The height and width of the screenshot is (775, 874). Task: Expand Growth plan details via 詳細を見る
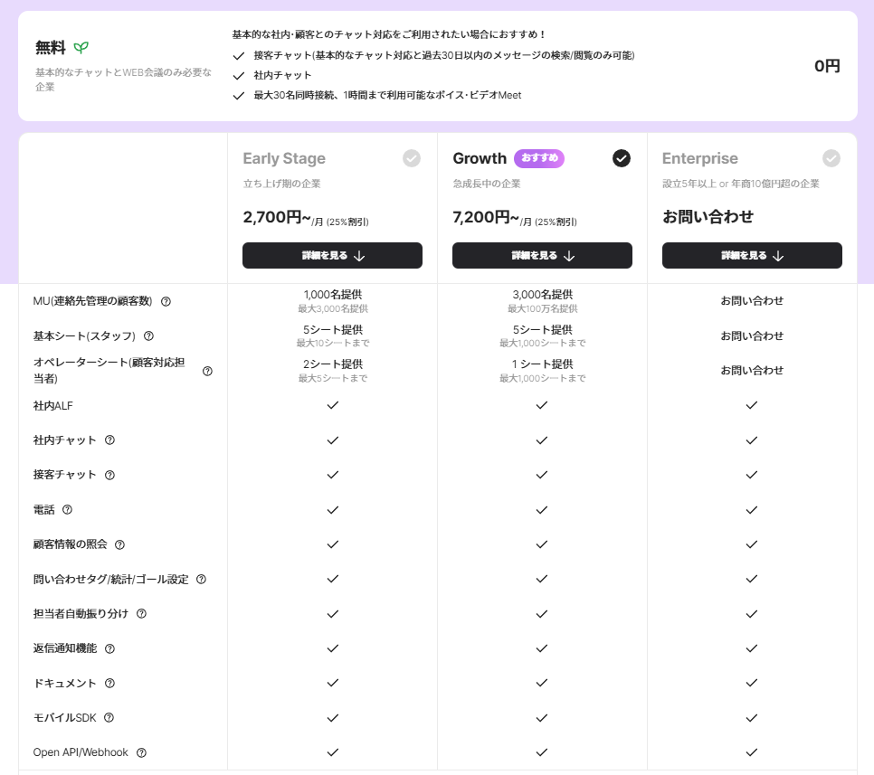tap(542, 256)
